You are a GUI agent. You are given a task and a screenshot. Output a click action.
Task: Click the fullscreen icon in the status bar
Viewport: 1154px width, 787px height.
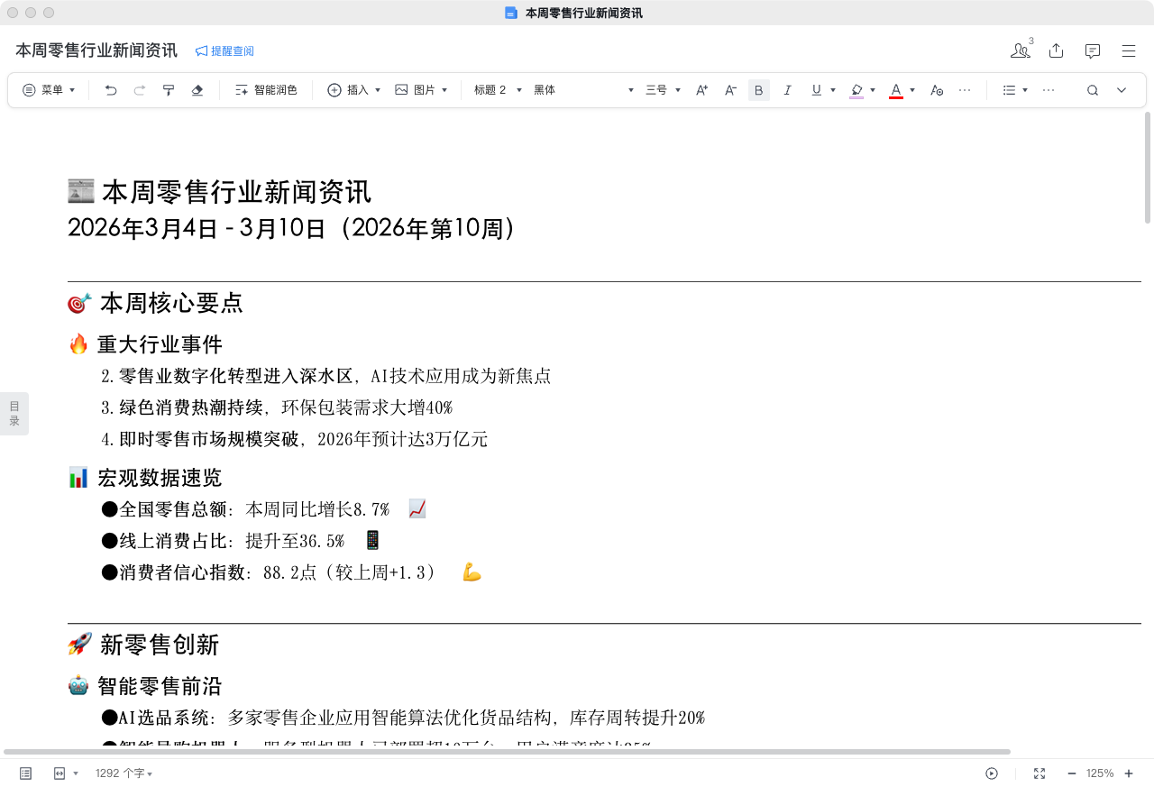1040,773
